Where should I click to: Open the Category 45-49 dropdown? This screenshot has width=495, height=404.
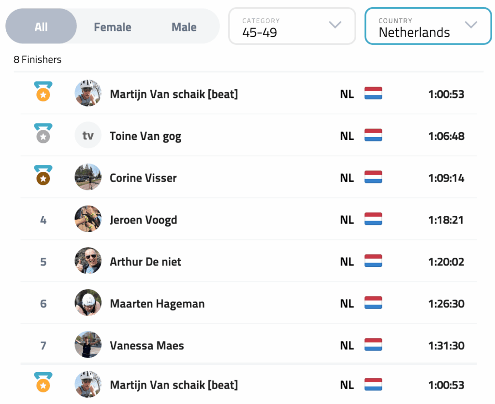[x=291, y=27]
